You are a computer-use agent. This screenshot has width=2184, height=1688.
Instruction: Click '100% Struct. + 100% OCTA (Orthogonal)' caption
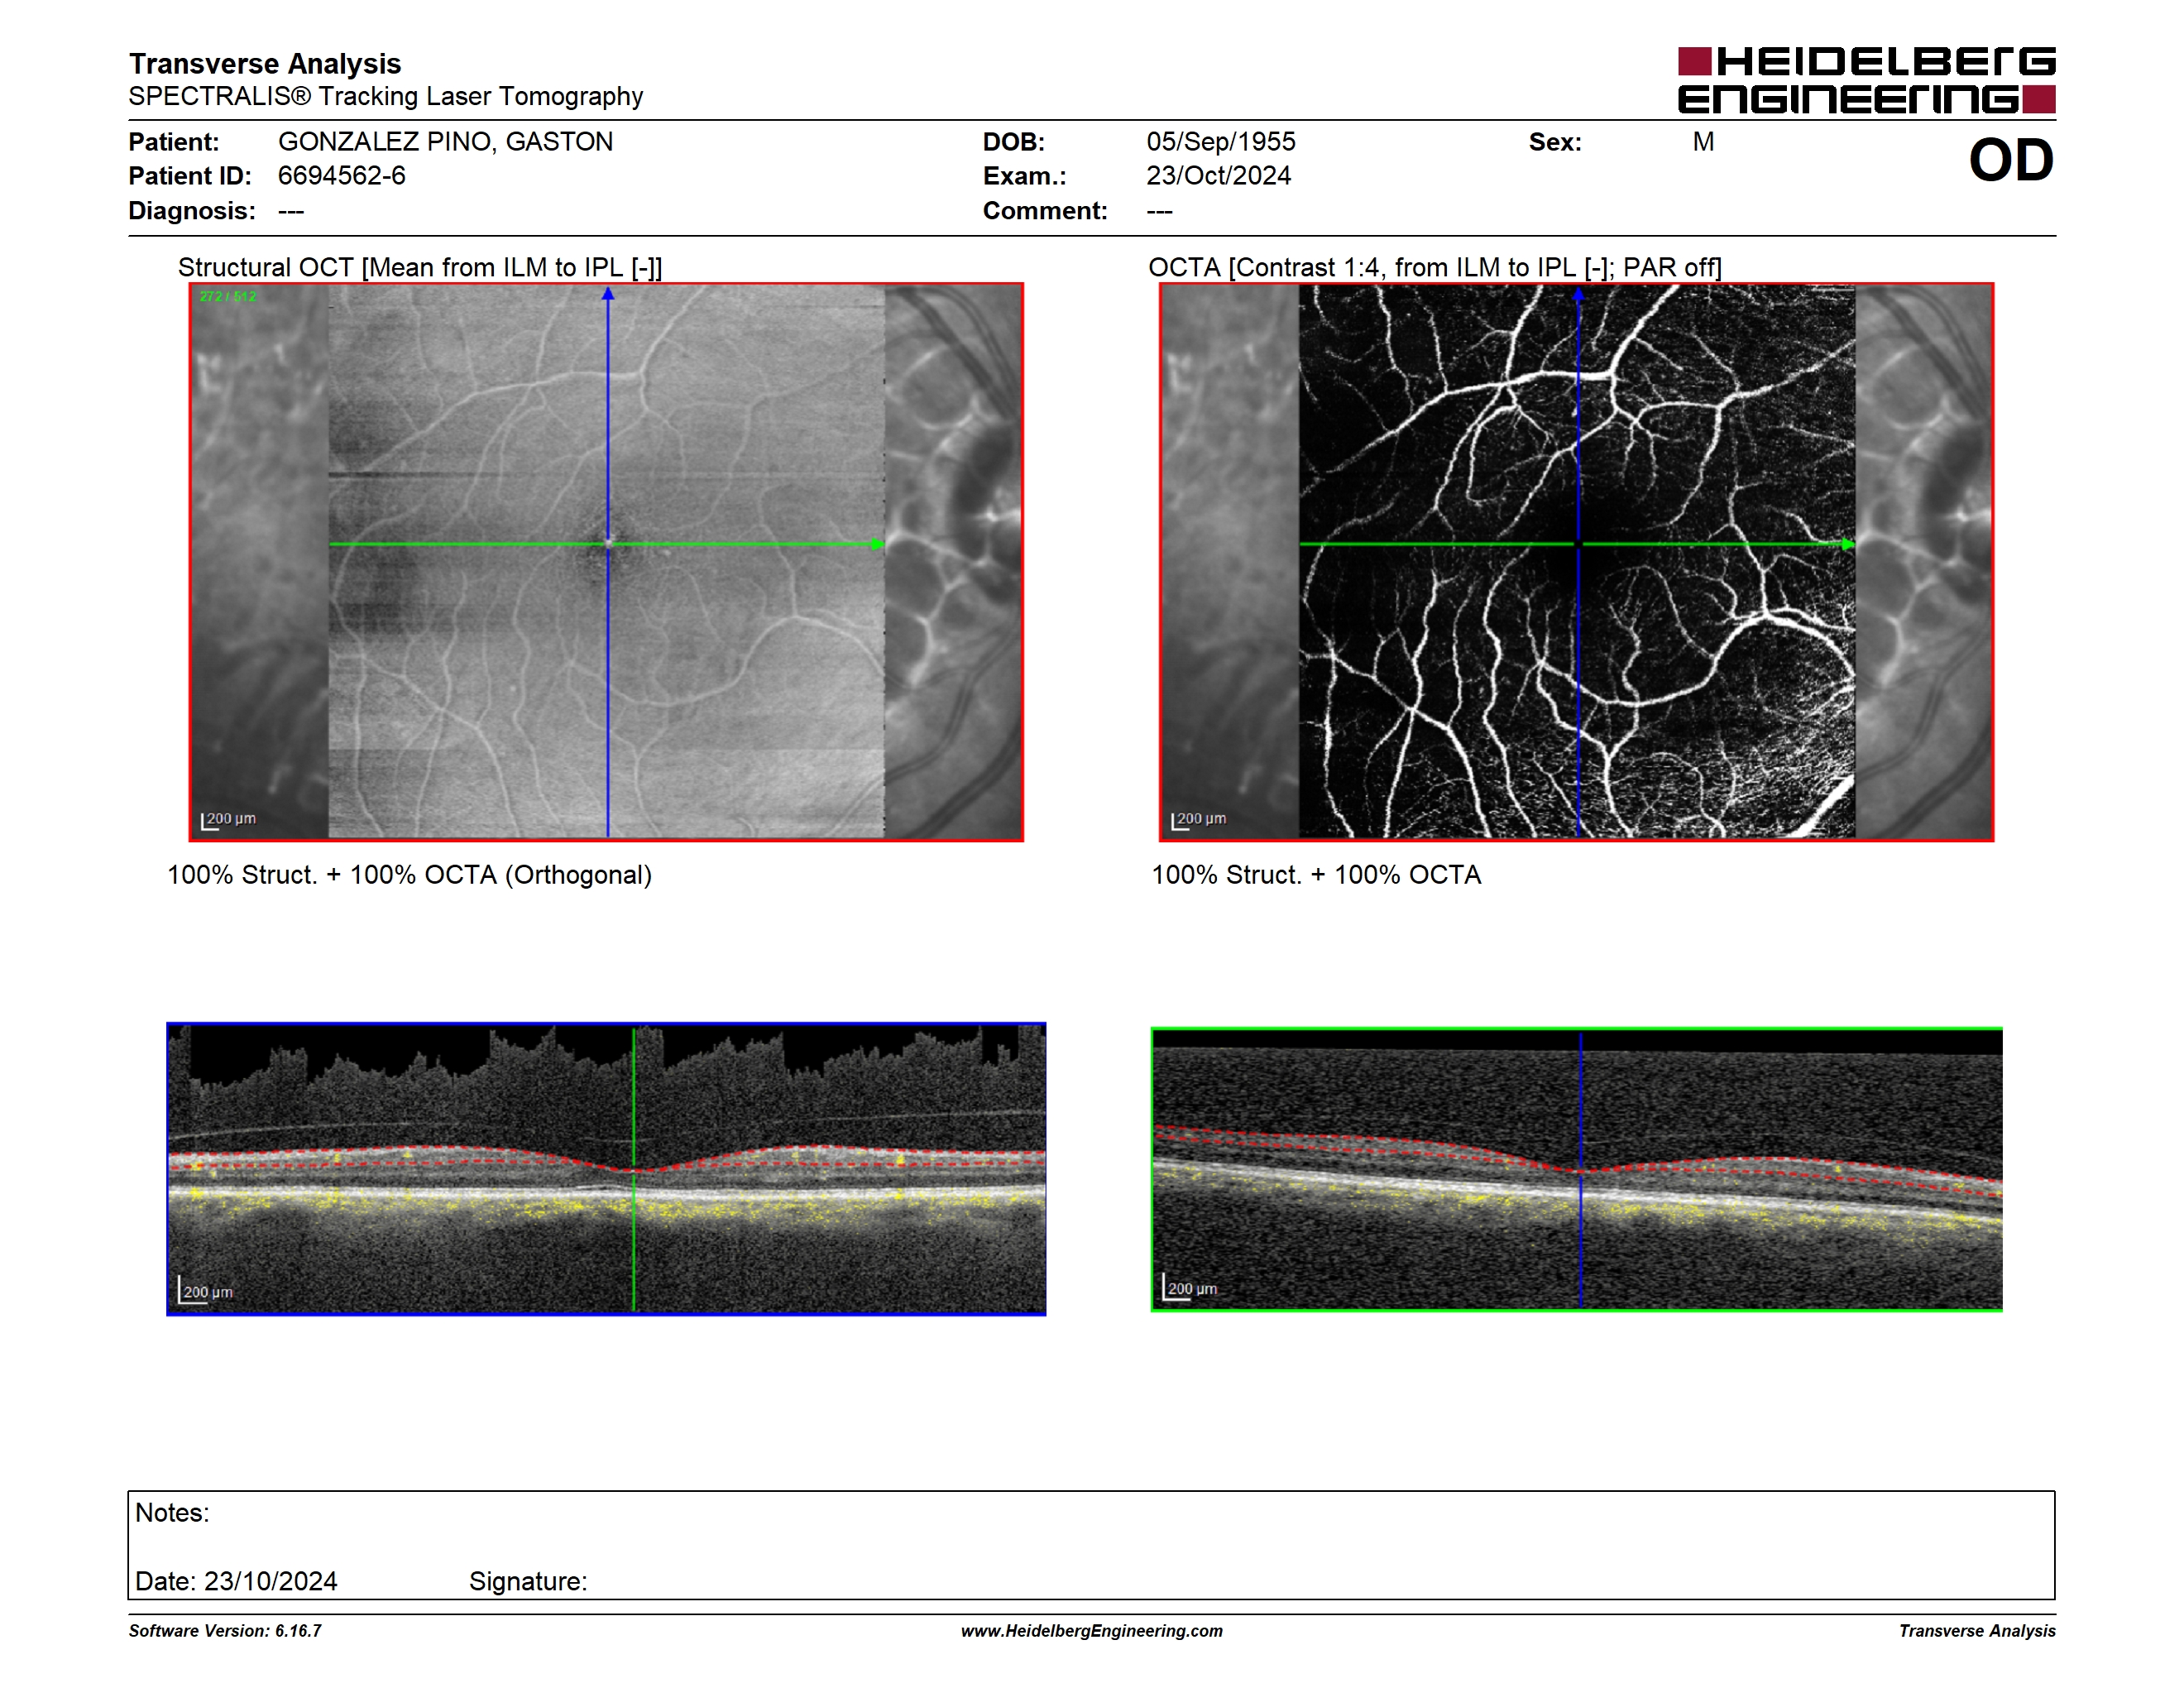click(x=409, y=875)
